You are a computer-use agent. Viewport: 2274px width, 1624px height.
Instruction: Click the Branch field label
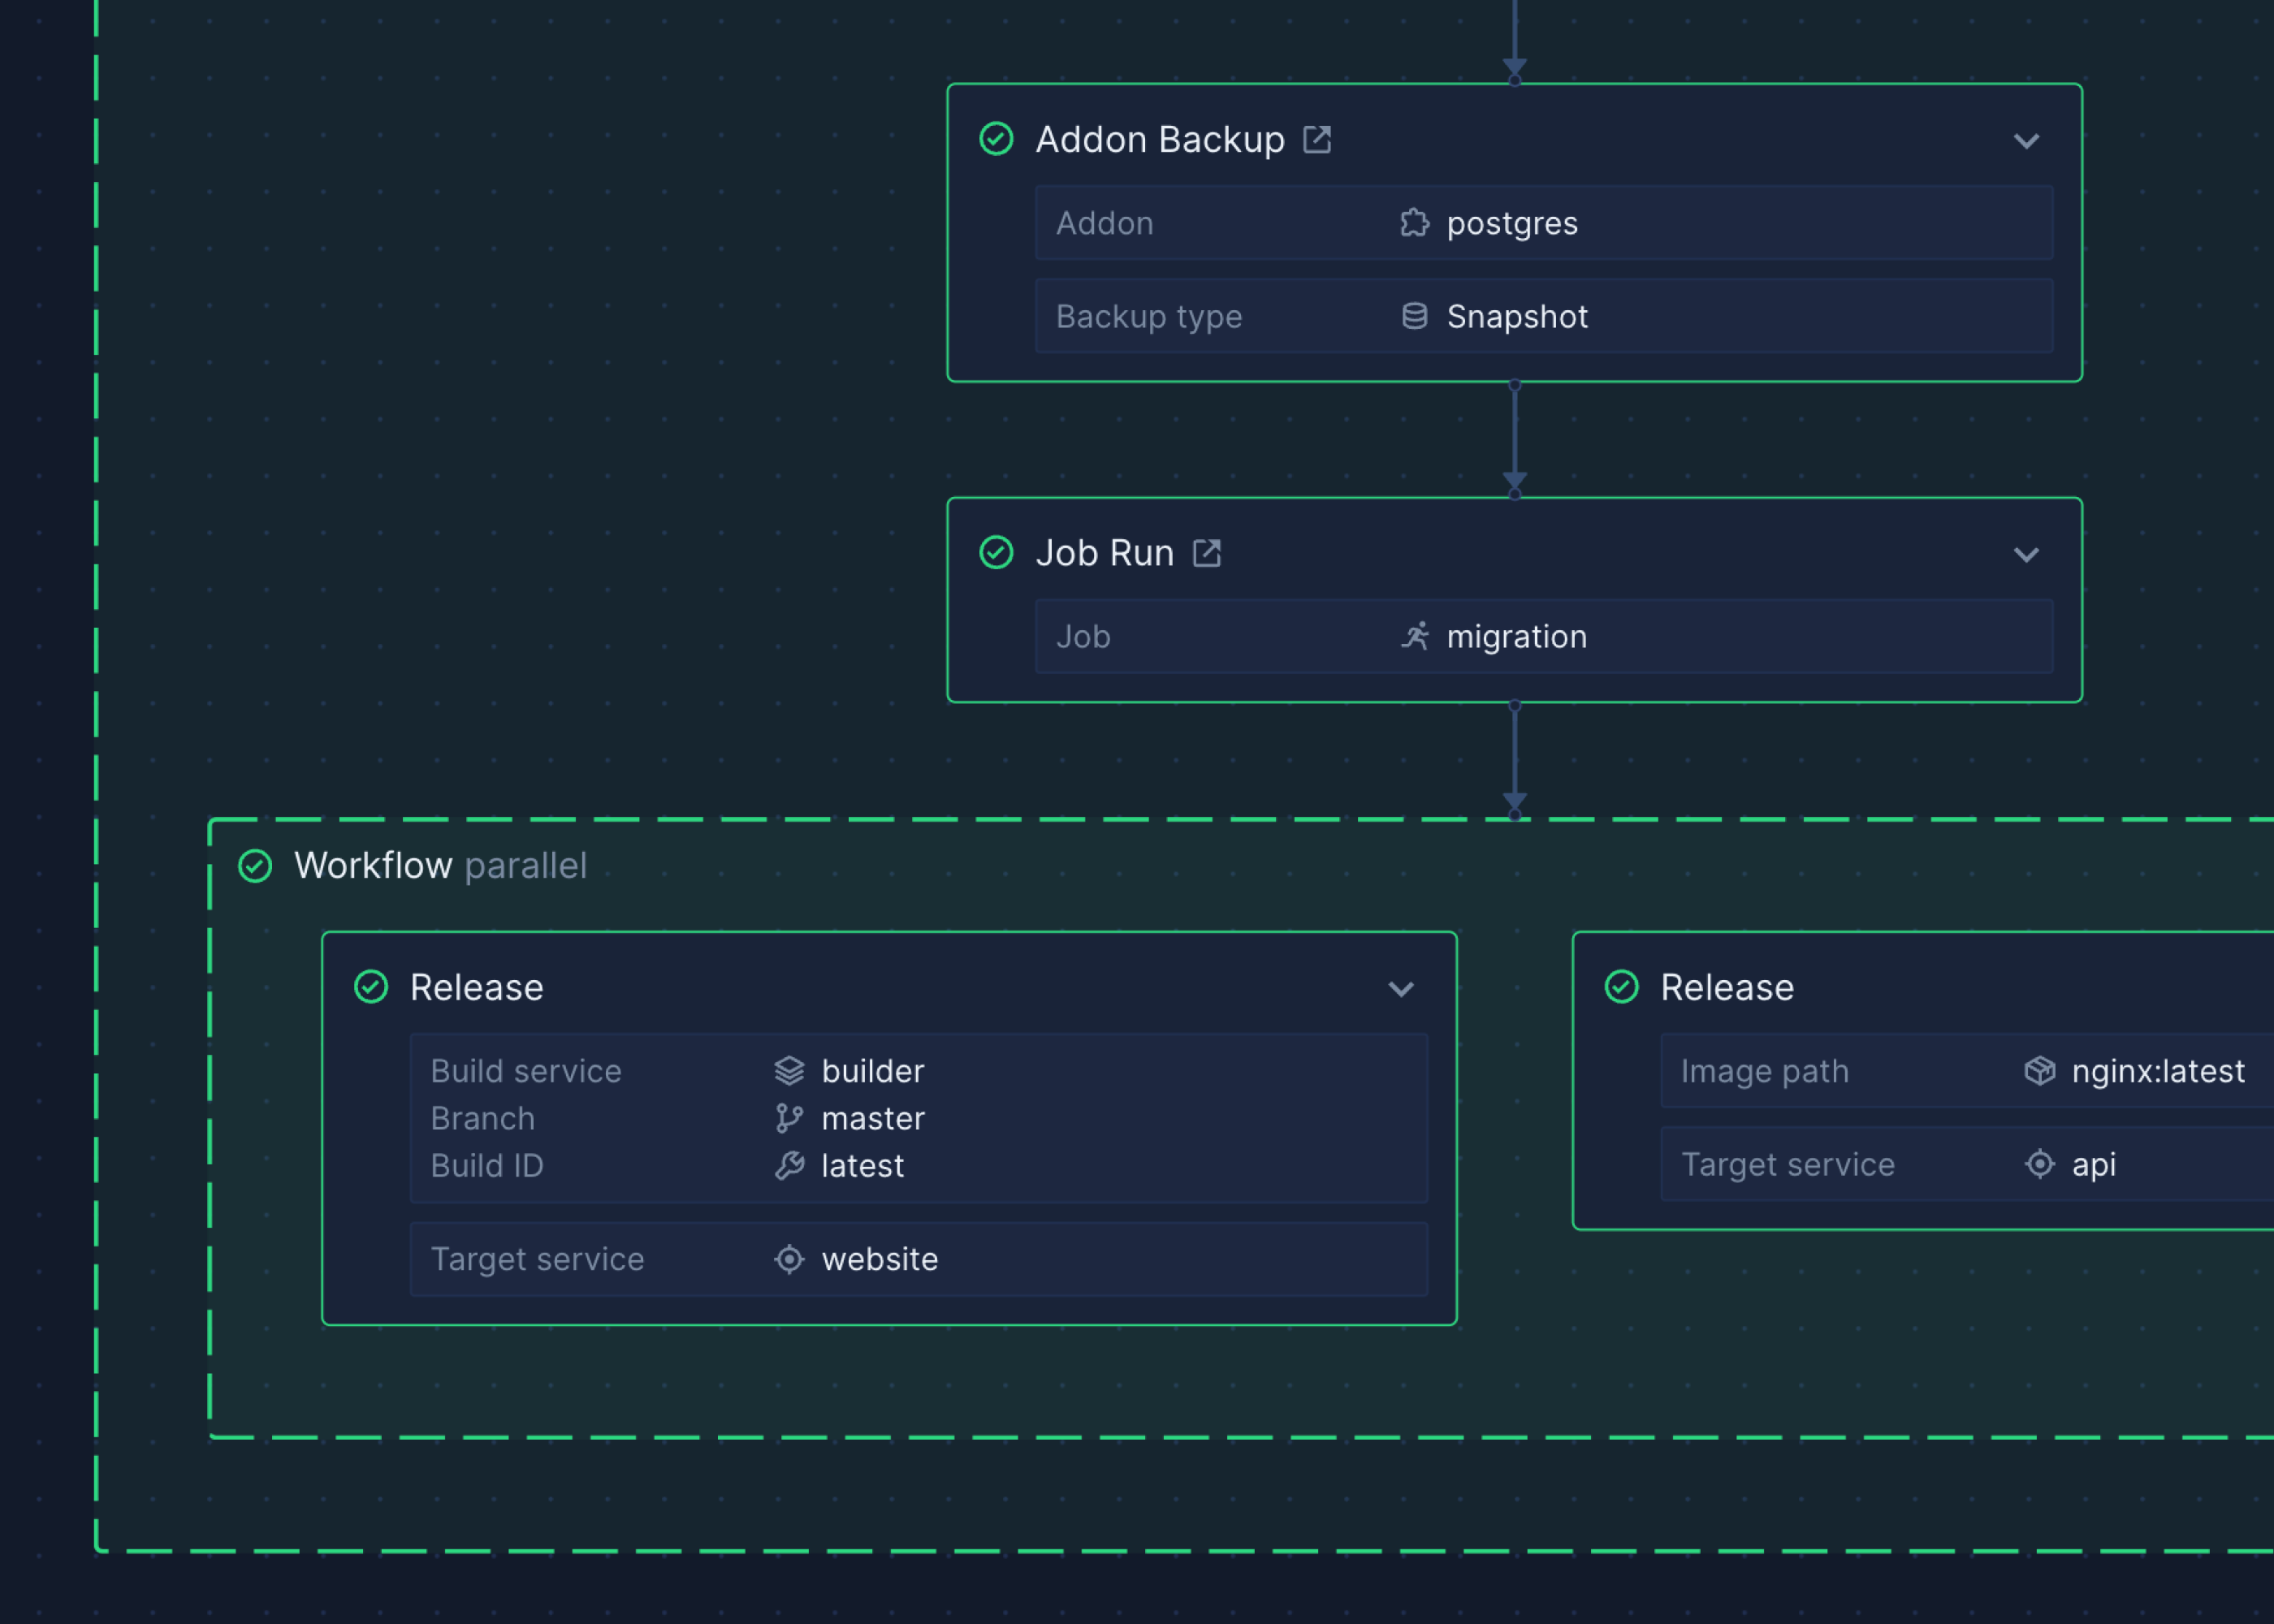tap(483, 1119)
